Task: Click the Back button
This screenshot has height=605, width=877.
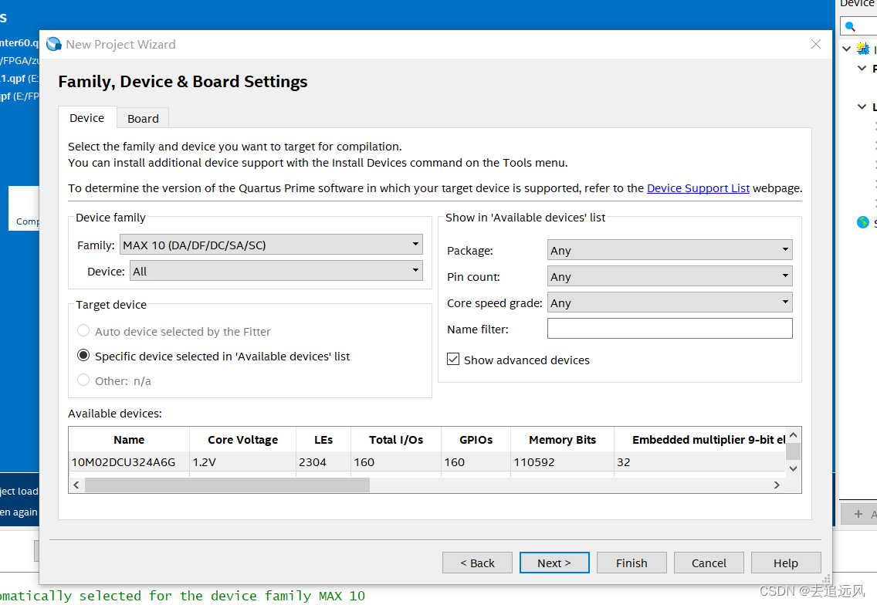Action: pyautogui.click(x=477, y=563)
